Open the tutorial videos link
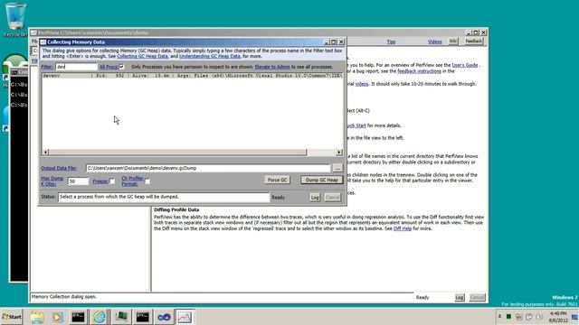Image resolution: width=579 pixels, height=325 pixels. pyautogui.click(x=362, y=84)
